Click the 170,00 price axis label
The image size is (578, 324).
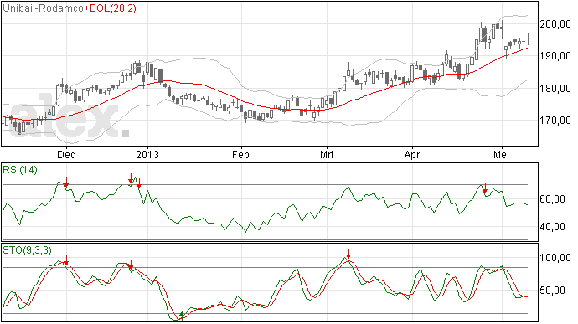click(555, 121)
